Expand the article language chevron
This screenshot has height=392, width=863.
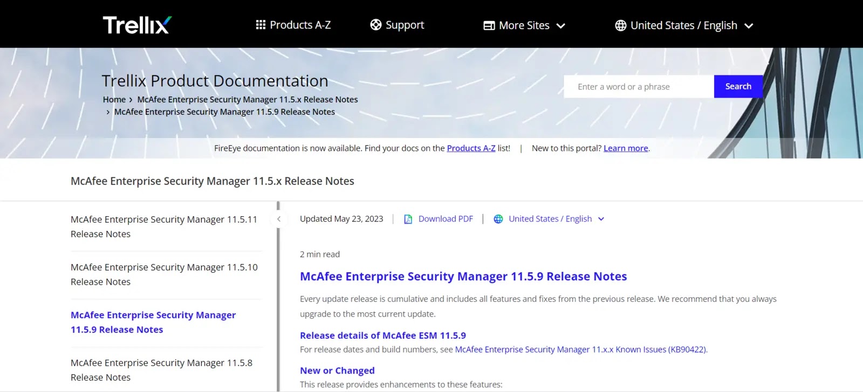601,219
